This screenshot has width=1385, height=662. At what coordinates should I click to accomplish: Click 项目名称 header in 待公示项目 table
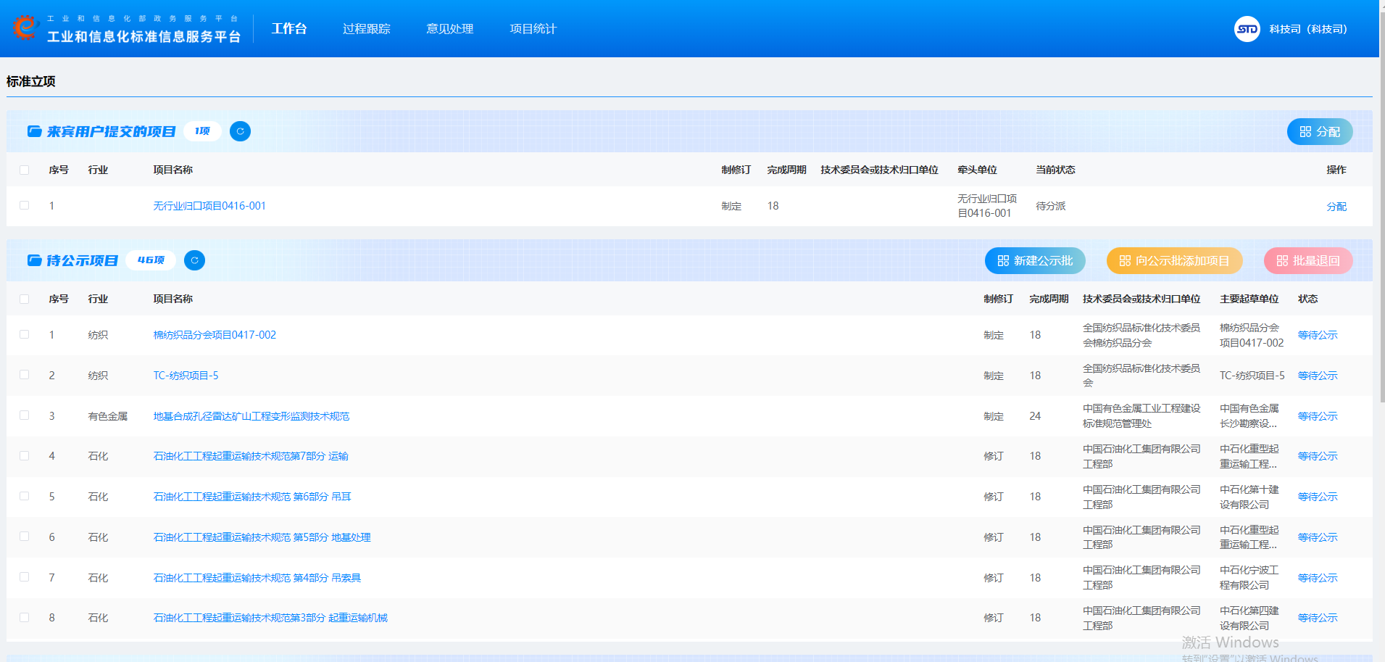coord(172,299)
